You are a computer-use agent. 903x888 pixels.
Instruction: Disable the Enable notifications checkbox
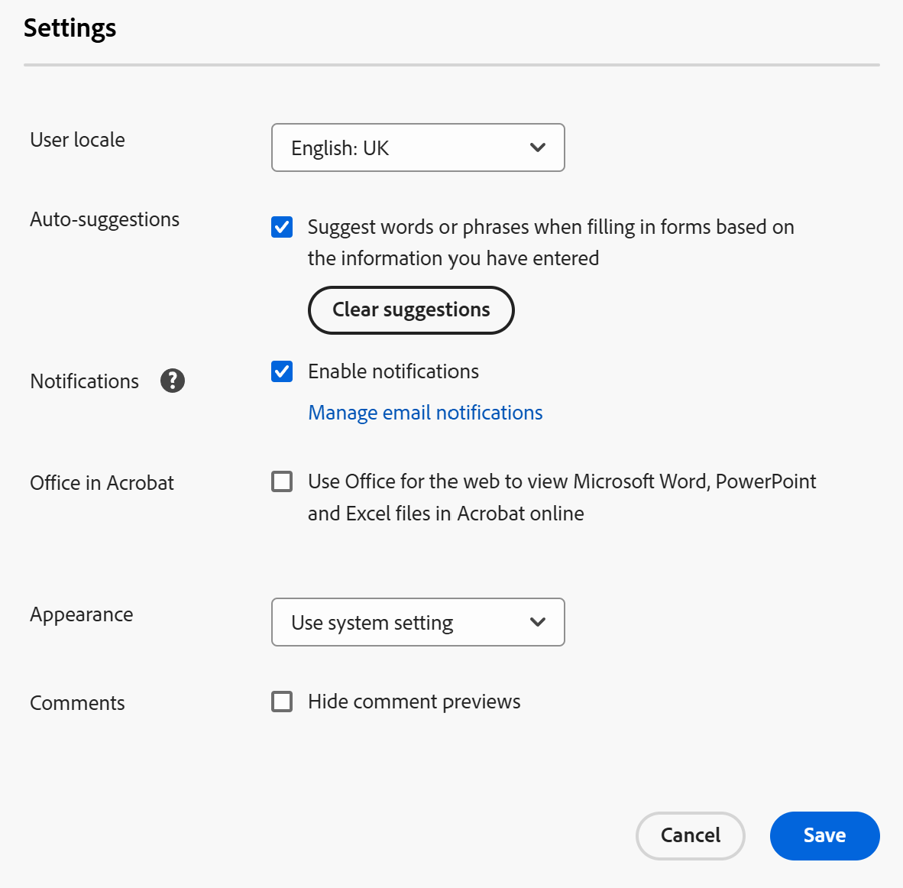coord(282,371)
